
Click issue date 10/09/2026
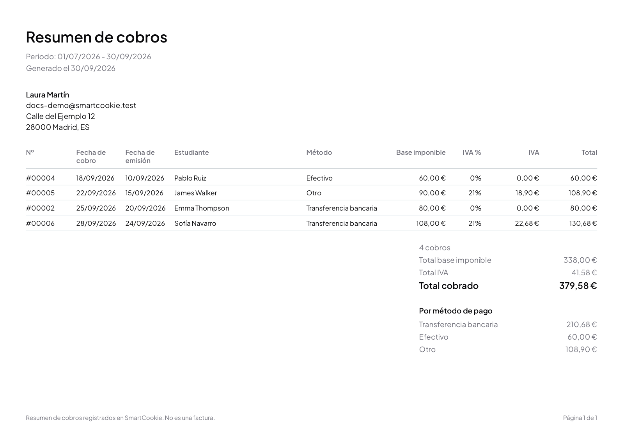(x=145, y=178)
